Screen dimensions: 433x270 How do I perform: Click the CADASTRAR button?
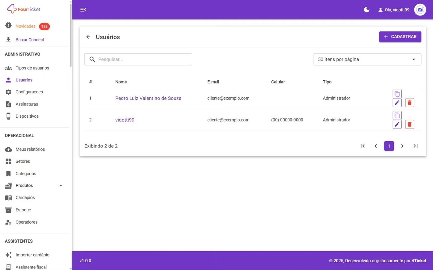coord(400,37)
